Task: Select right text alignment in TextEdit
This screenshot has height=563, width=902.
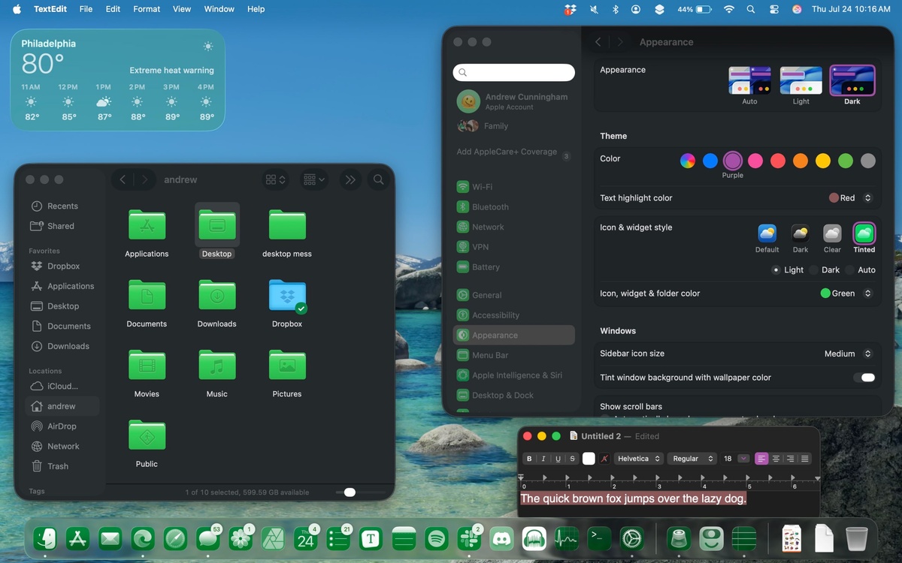Action: 791,459
